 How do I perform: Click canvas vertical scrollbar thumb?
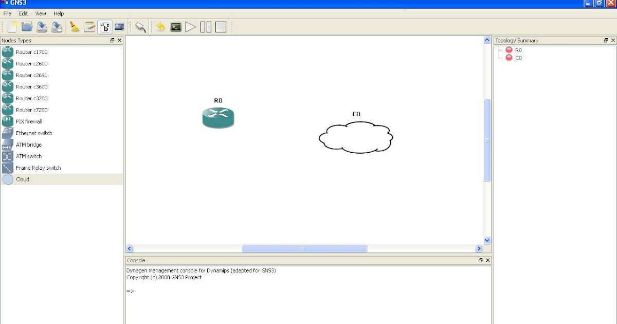pyautogui.click(x=487, y=140)
